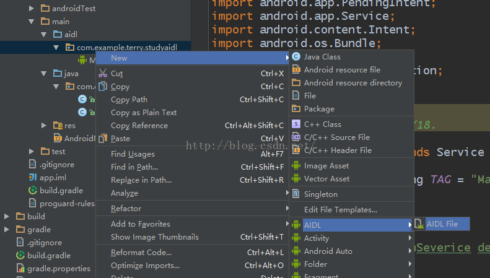The image size is (490, 278).
Task: Click the Cut scissors icon
Action: click(102, 73)
